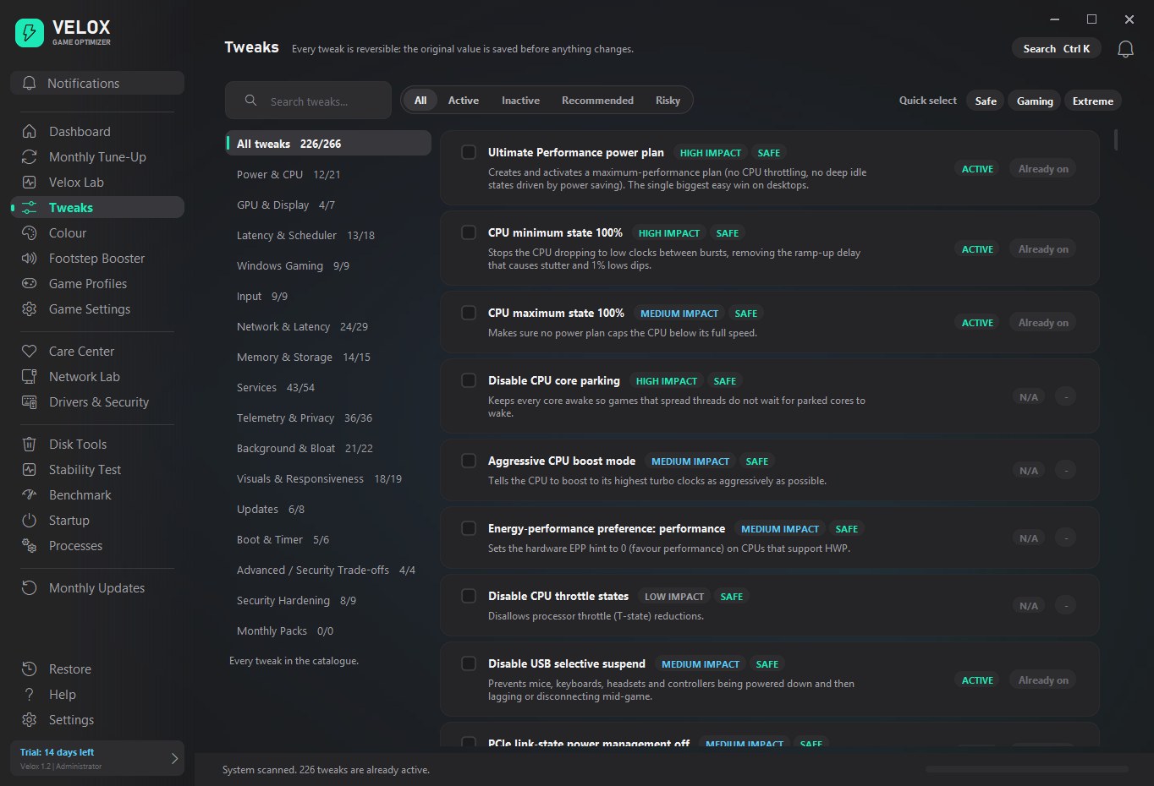1154x786 pixels.
Task: Tick the Ultimate Performance power plan checkbox
Action: 469,152
